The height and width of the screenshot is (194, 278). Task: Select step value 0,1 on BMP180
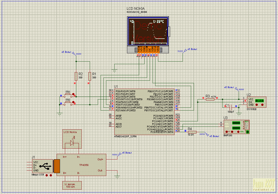click(x=246, y=124)
